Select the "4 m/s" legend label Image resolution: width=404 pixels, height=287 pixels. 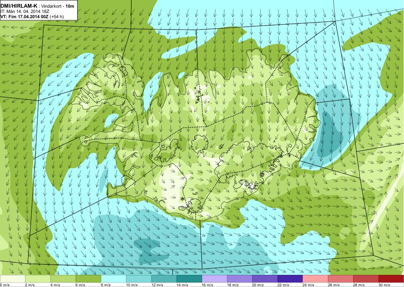click(x=55, y=285)
